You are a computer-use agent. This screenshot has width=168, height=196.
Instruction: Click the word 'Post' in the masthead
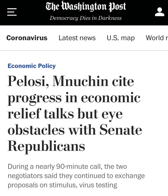tap(117, 7)
